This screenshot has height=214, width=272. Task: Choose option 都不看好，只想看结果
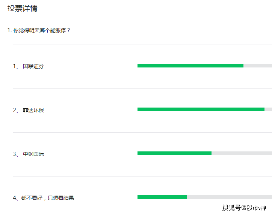(x=48, y=198)
